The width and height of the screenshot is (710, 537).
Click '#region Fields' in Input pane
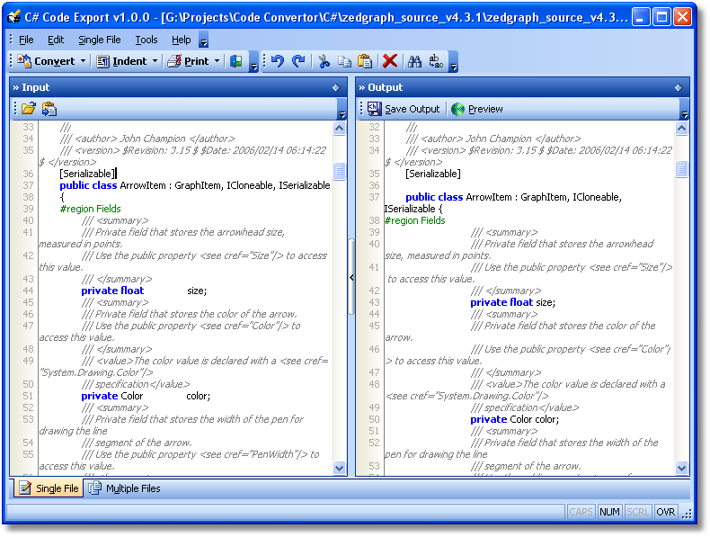tap(91, 209)
